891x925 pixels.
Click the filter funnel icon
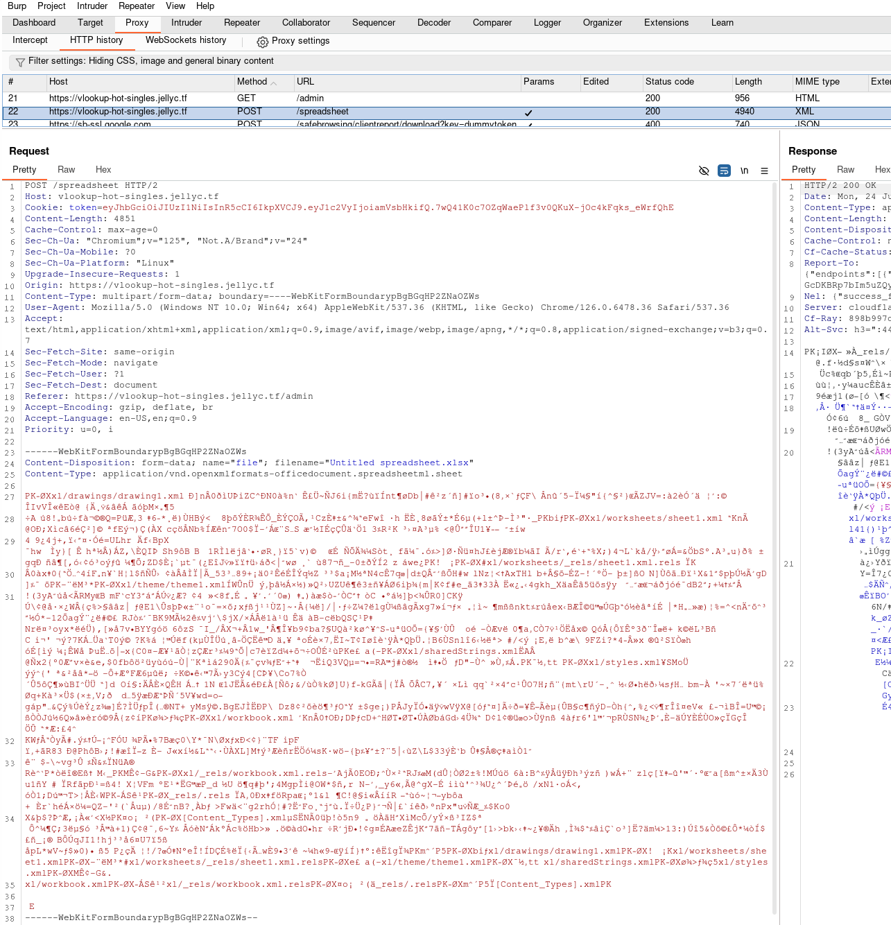(20, 62)
